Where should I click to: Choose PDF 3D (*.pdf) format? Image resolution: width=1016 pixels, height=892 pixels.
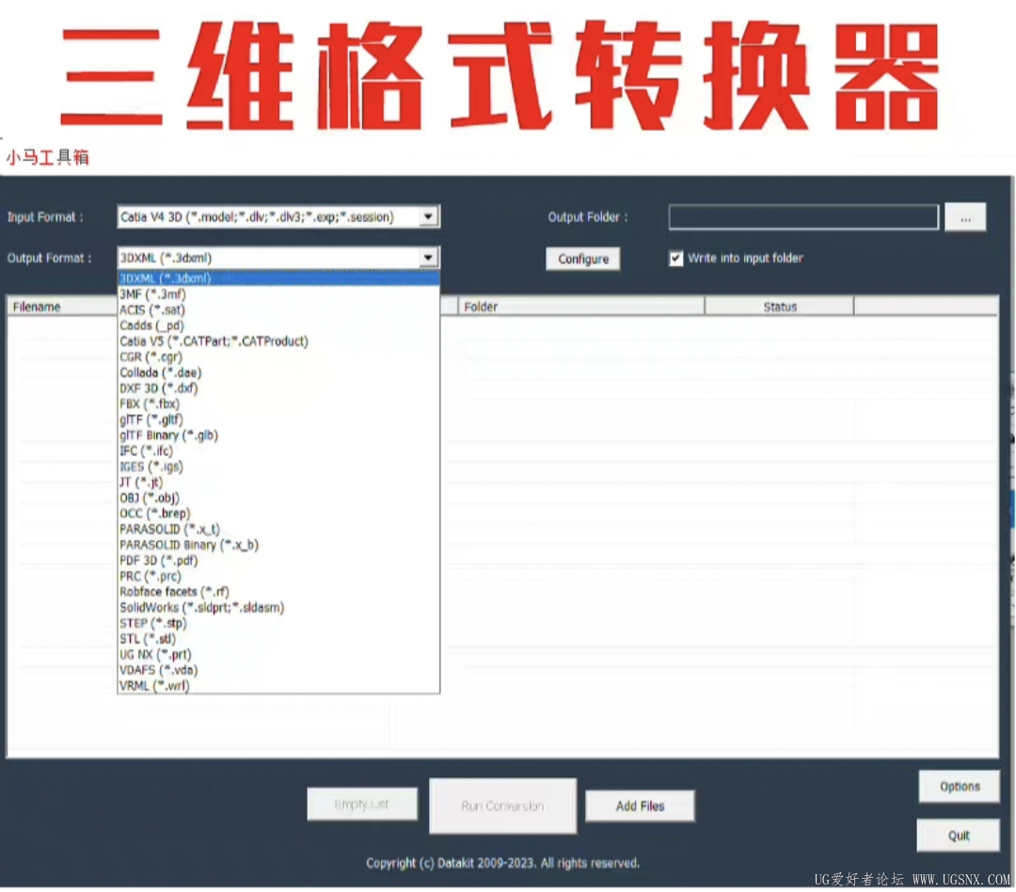coord(278,561)
